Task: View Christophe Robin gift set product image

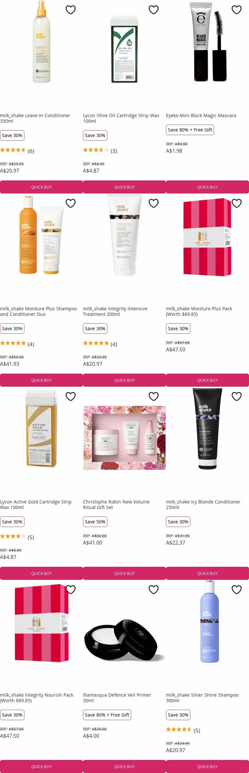Action: click(x=124, y=438)
